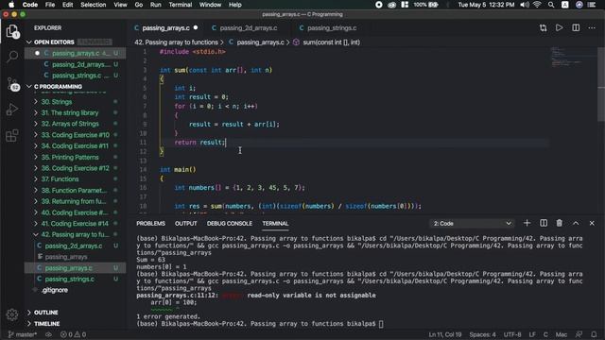Open the Output panel tab
The image size is (605, 340).
185,223
